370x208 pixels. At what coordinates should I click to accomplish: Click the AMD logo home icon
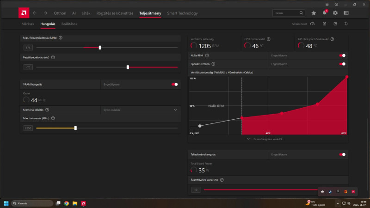pos(24,13)
